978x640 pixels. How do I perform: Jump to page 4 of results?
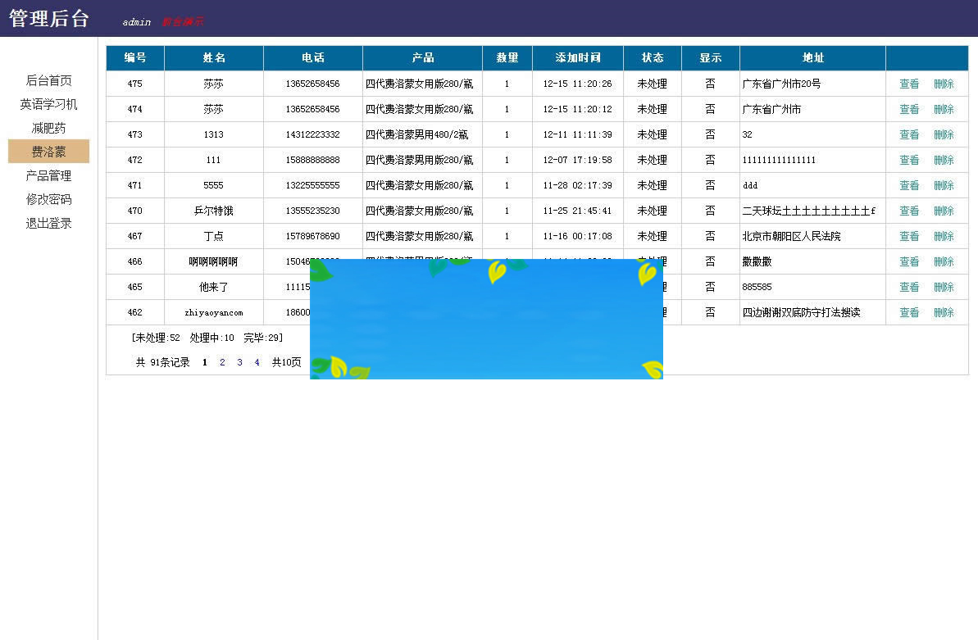pyautogui.click(x=257, y=362)
